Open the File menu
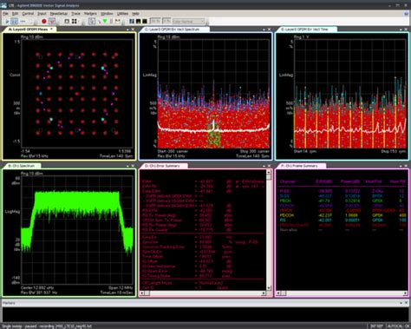Viewport: 411px width, 329px height. 5,14
